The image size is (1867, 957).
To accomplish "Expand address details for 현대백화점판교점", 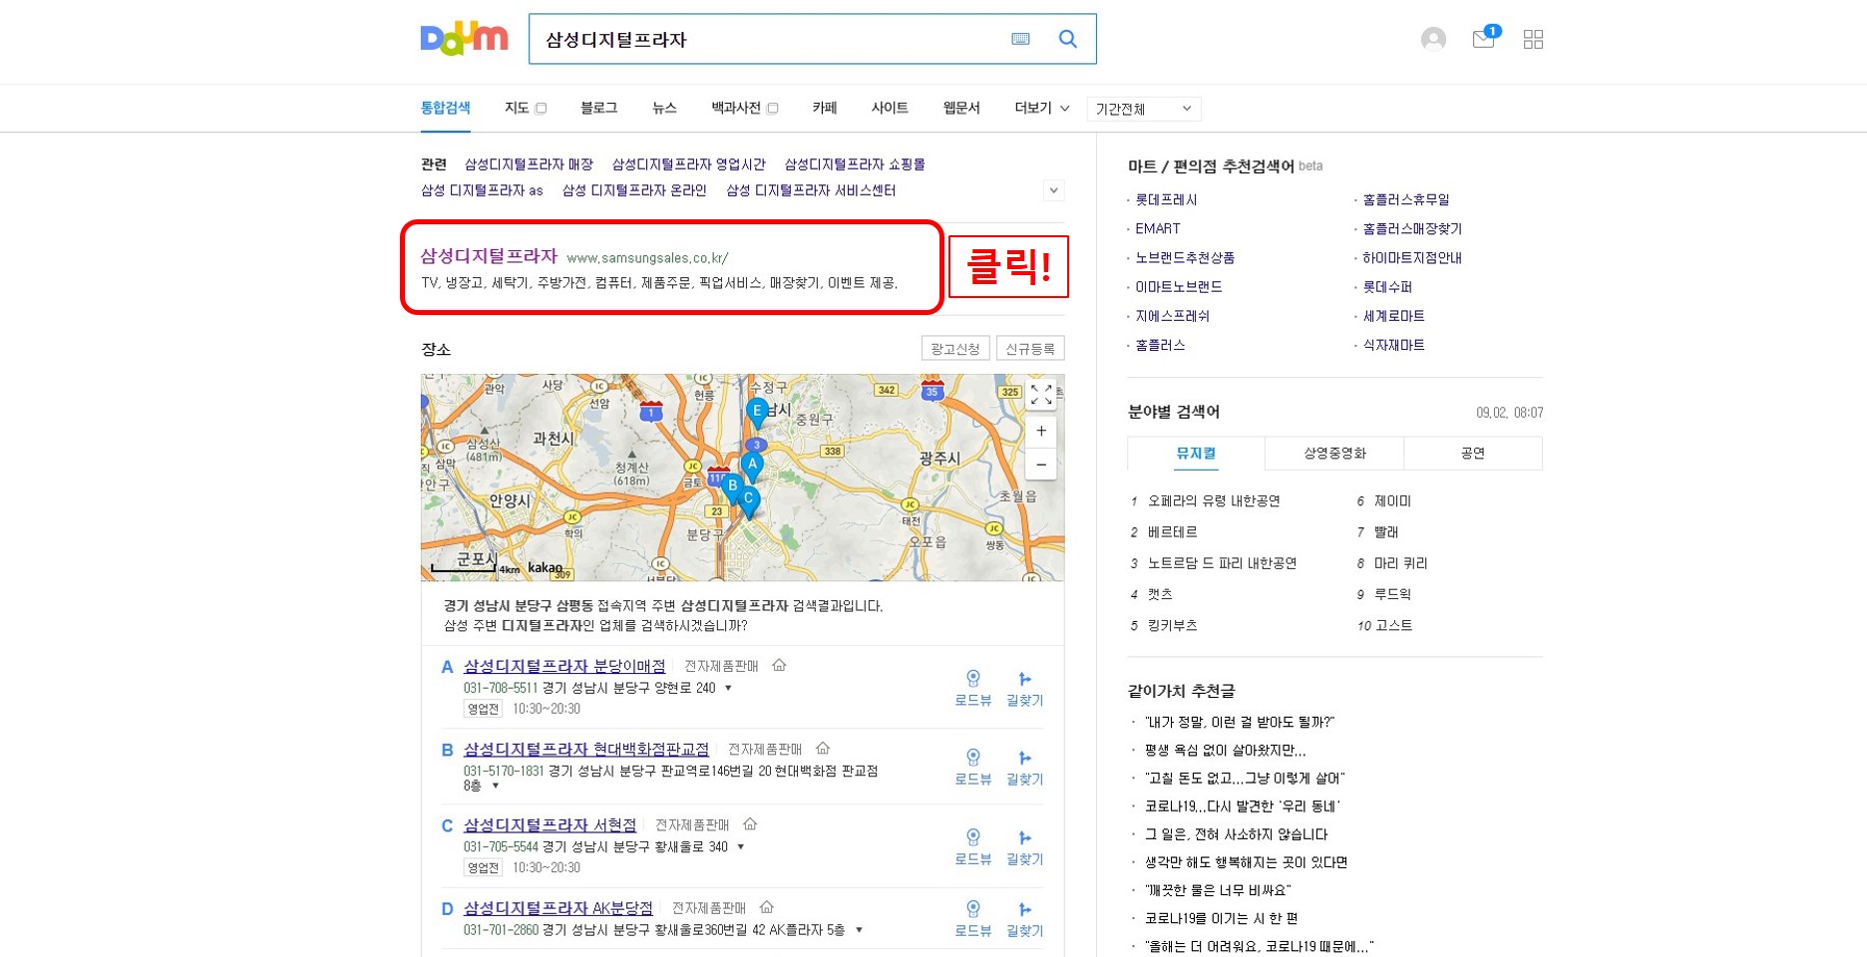I will click(x=496, y=786).
